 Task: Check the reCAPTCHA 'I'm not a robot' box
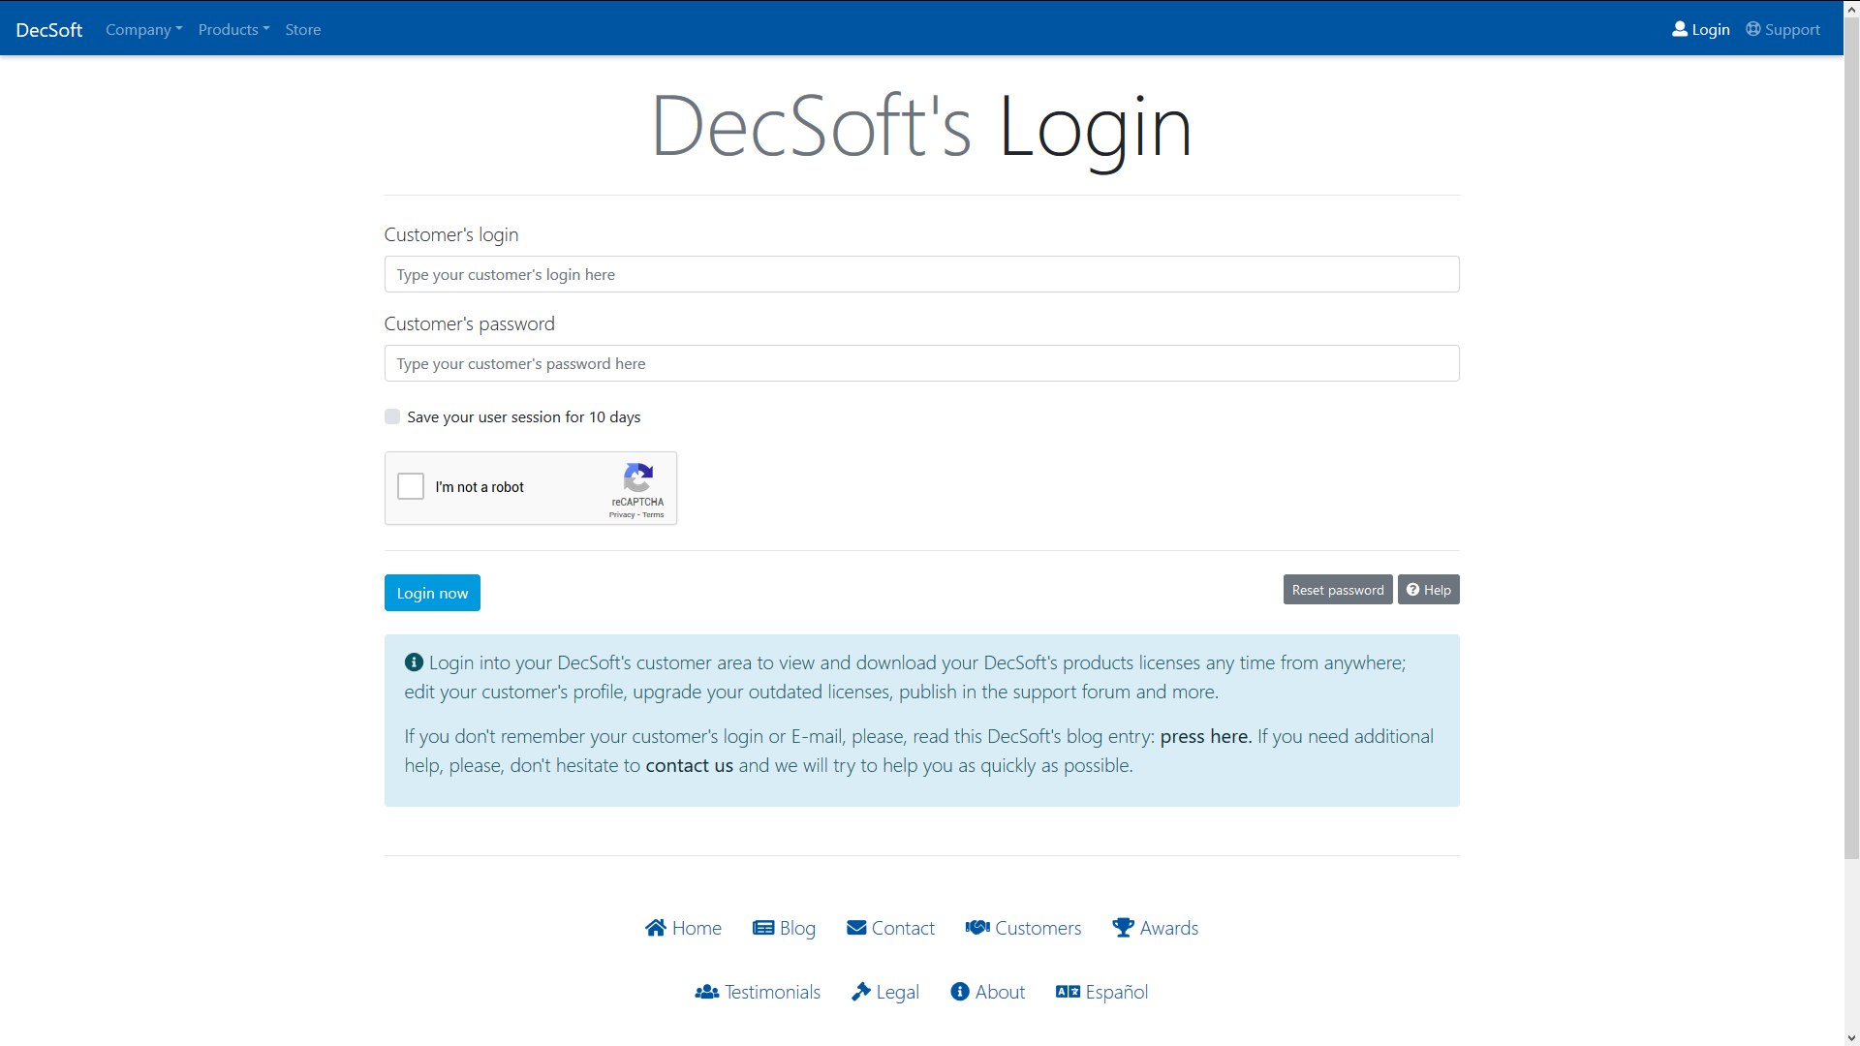[x=412, y=486]
